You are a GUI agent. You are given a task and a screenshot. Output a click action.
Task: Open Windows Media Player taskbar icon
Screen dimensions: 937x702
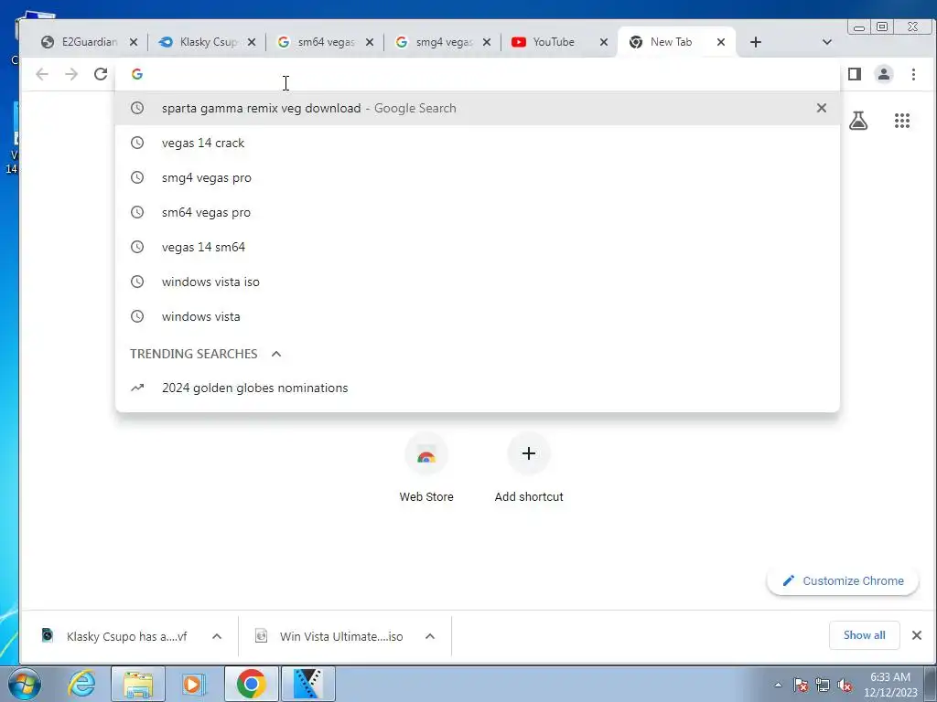[193, 684]
